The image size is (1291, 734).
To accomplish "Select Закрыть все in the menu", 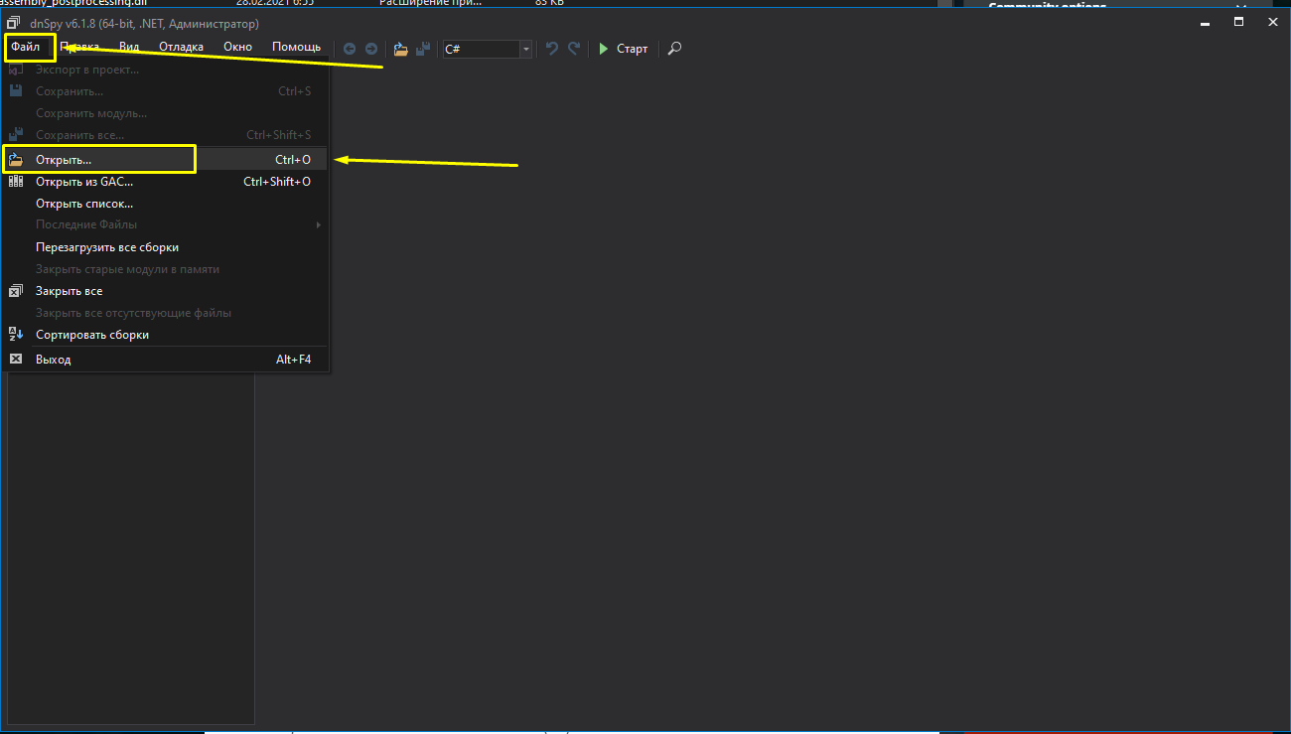I will [x=69, y=291].
